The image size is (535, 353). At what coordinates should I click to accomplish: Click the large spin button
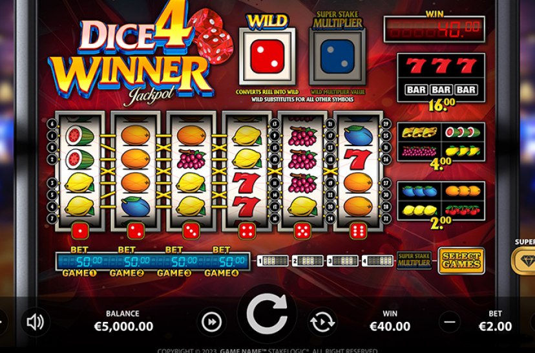pyautogui.click(x=267, y=314)
